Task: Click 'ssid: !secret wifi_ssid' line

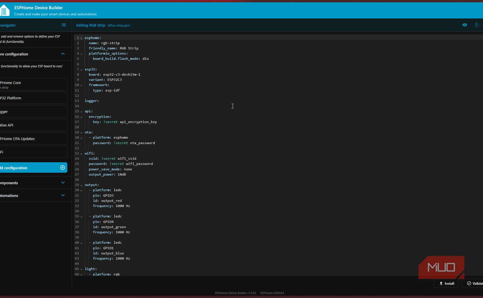Action: coord(113,159)
